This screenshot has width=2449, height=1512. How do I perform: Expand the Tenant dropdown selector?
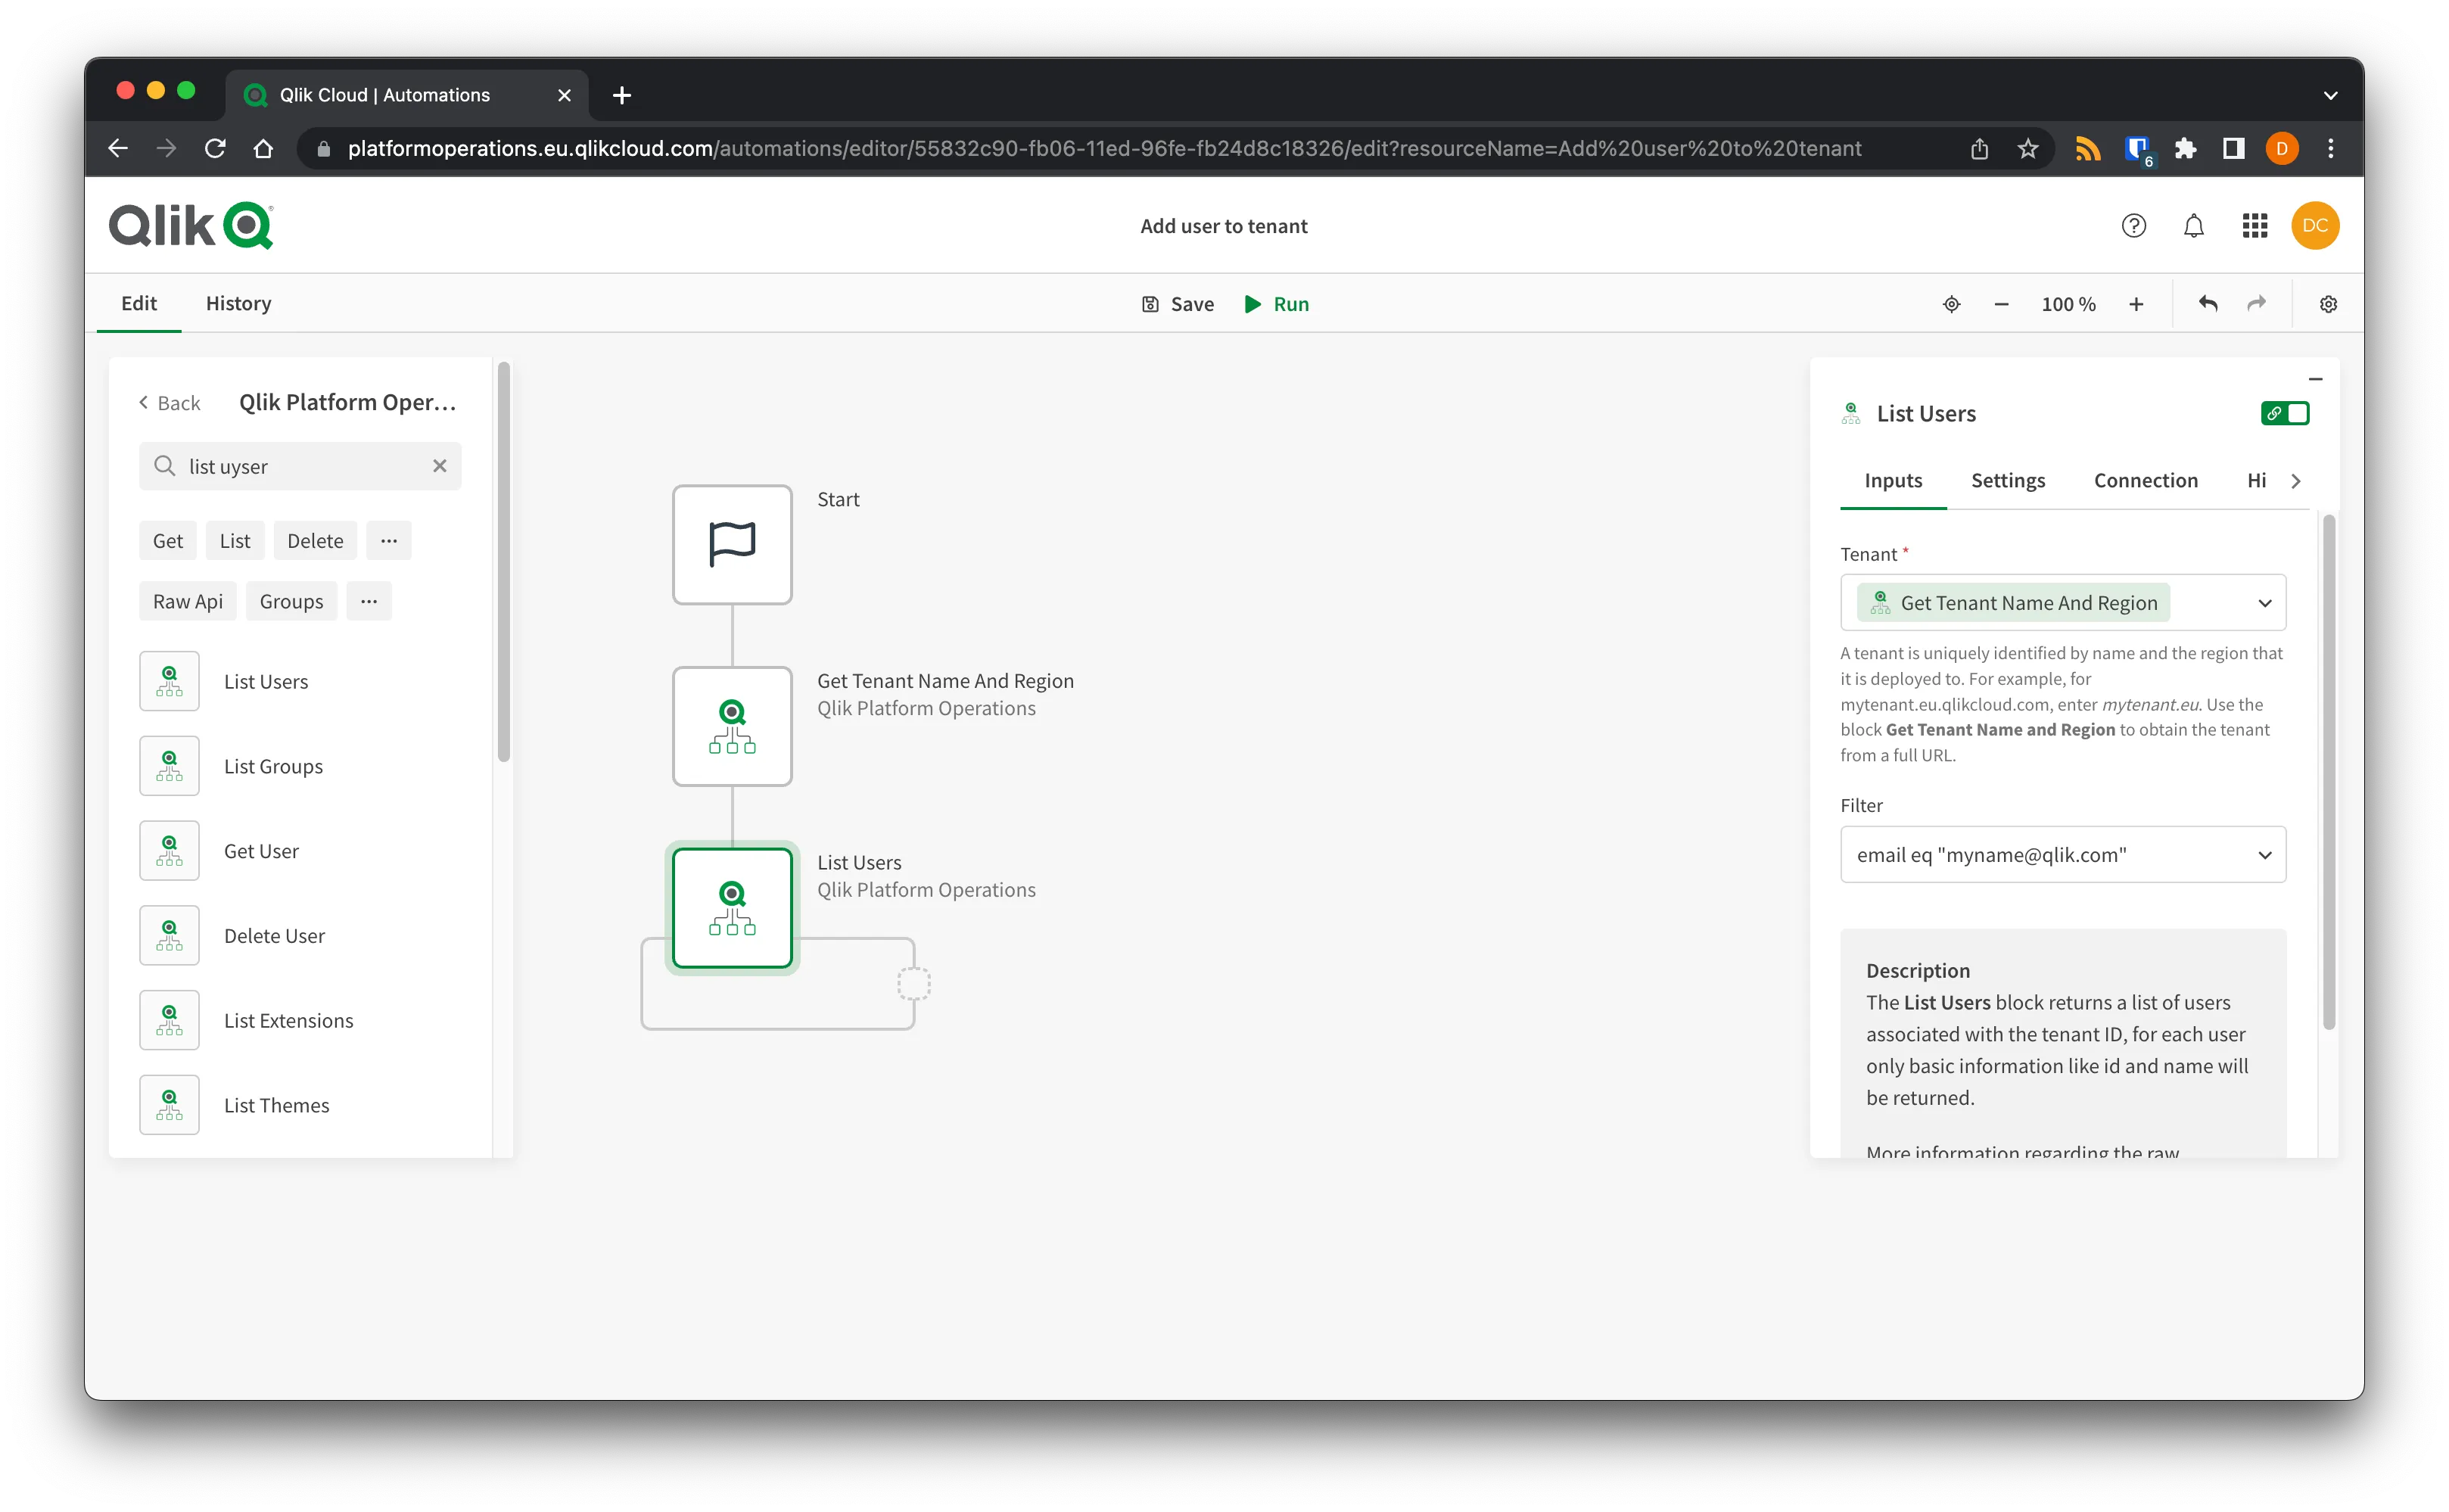(x=2265, y=602)
